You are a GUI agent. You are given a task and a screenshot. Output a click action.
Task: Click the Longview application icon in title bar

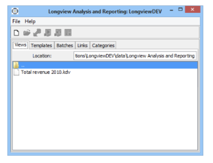click(15, 11)
